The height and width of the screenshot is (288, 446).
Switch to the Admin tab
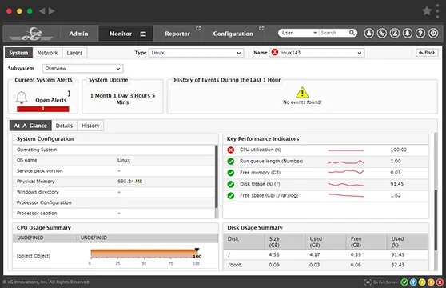pyautogui.click(x=78, y=34)
